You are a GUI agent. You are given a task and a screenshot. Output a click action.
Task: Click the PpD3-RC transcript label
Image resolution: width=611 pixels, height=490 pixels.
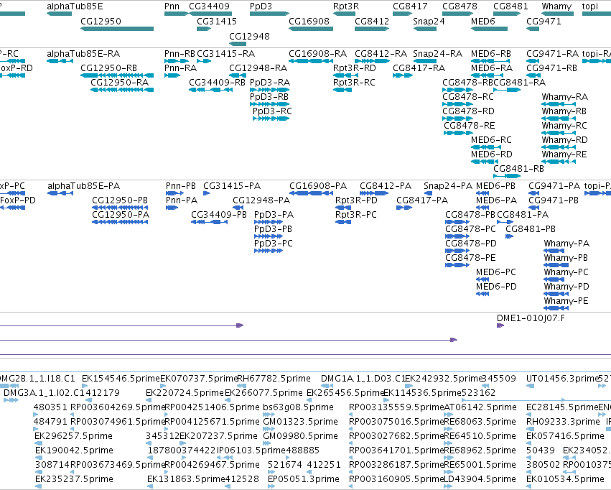click(272, 111)
